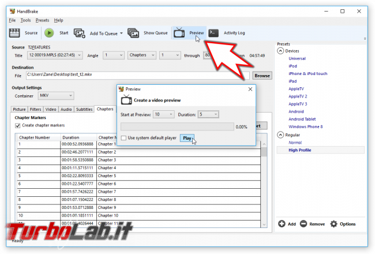Open the Tools menu
The width and height of the screenshot is (375, 254).
(25, 20)
